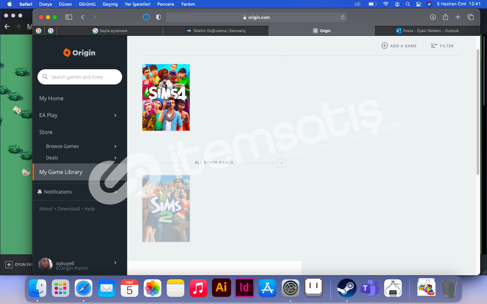487x304 pixels.
Task: Go back with Safari back arrow
Action: click(83, 17)
